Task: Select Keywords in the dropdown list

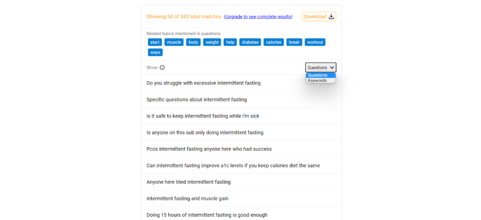Action: 320,81
